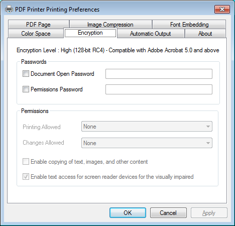Select the Encryption tab
235x226 pixels.
point(90,33)
